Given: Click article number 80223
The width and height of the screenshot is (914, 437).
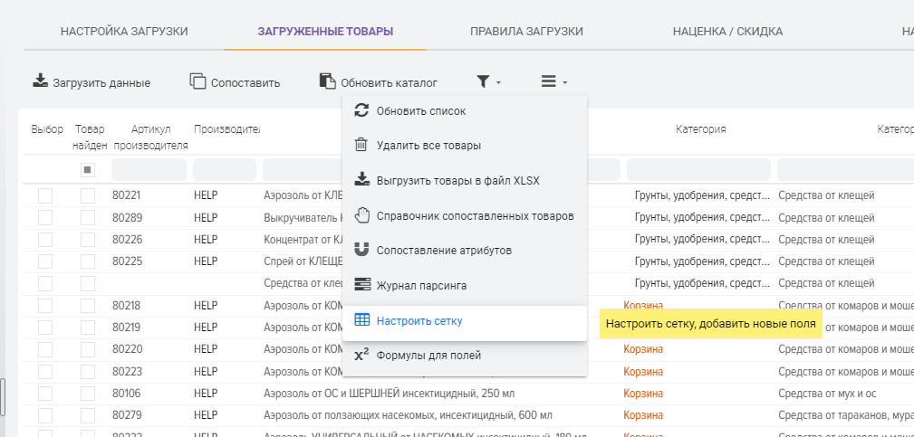Looking at the screenshot, I should pyautogui.click(x=127, y=371).
